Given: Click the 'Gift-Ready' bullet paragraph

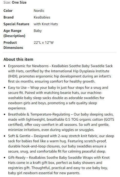Looking at the screenshot, I should pyautogui.click(x=59, y=165).
